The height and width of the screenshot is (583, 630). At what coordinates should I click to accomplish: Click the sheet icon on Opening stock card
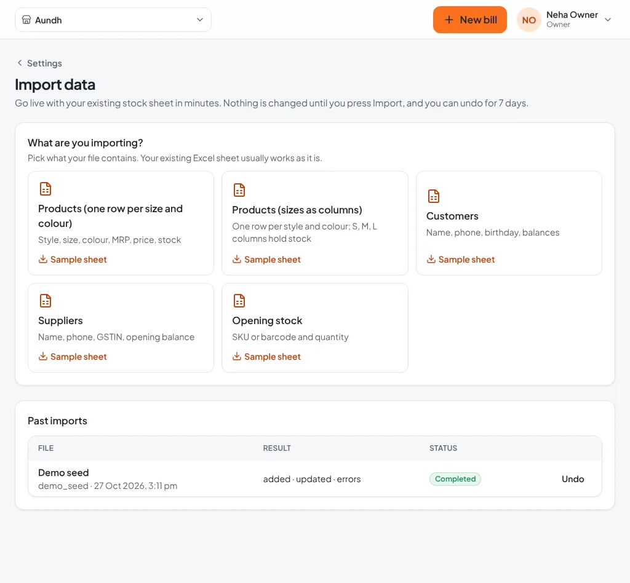coord(239,300)
